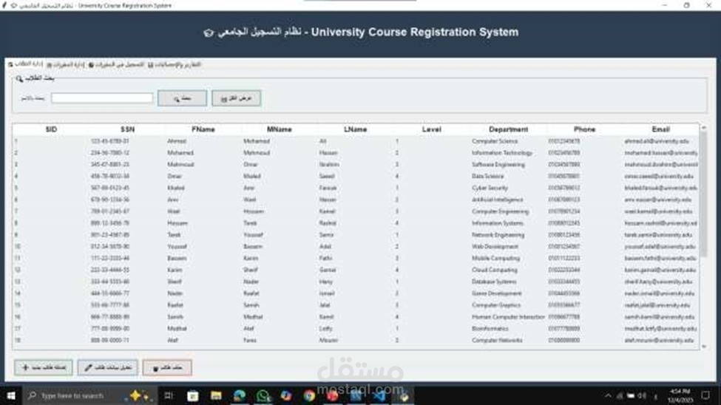Open Task View from the taskbar
The image size is (721, 405).
[169, 396]
